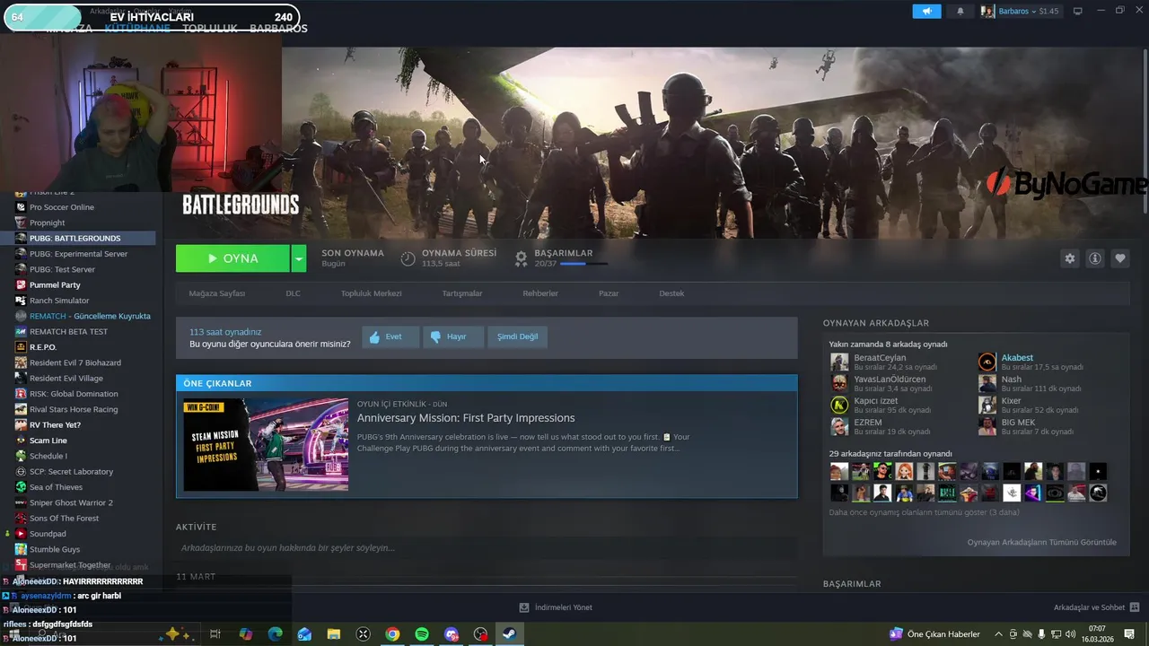Viewport: 1149px width, 646px height.
Task: Click the Scam Line game icon
Action: tap(22, 441)
